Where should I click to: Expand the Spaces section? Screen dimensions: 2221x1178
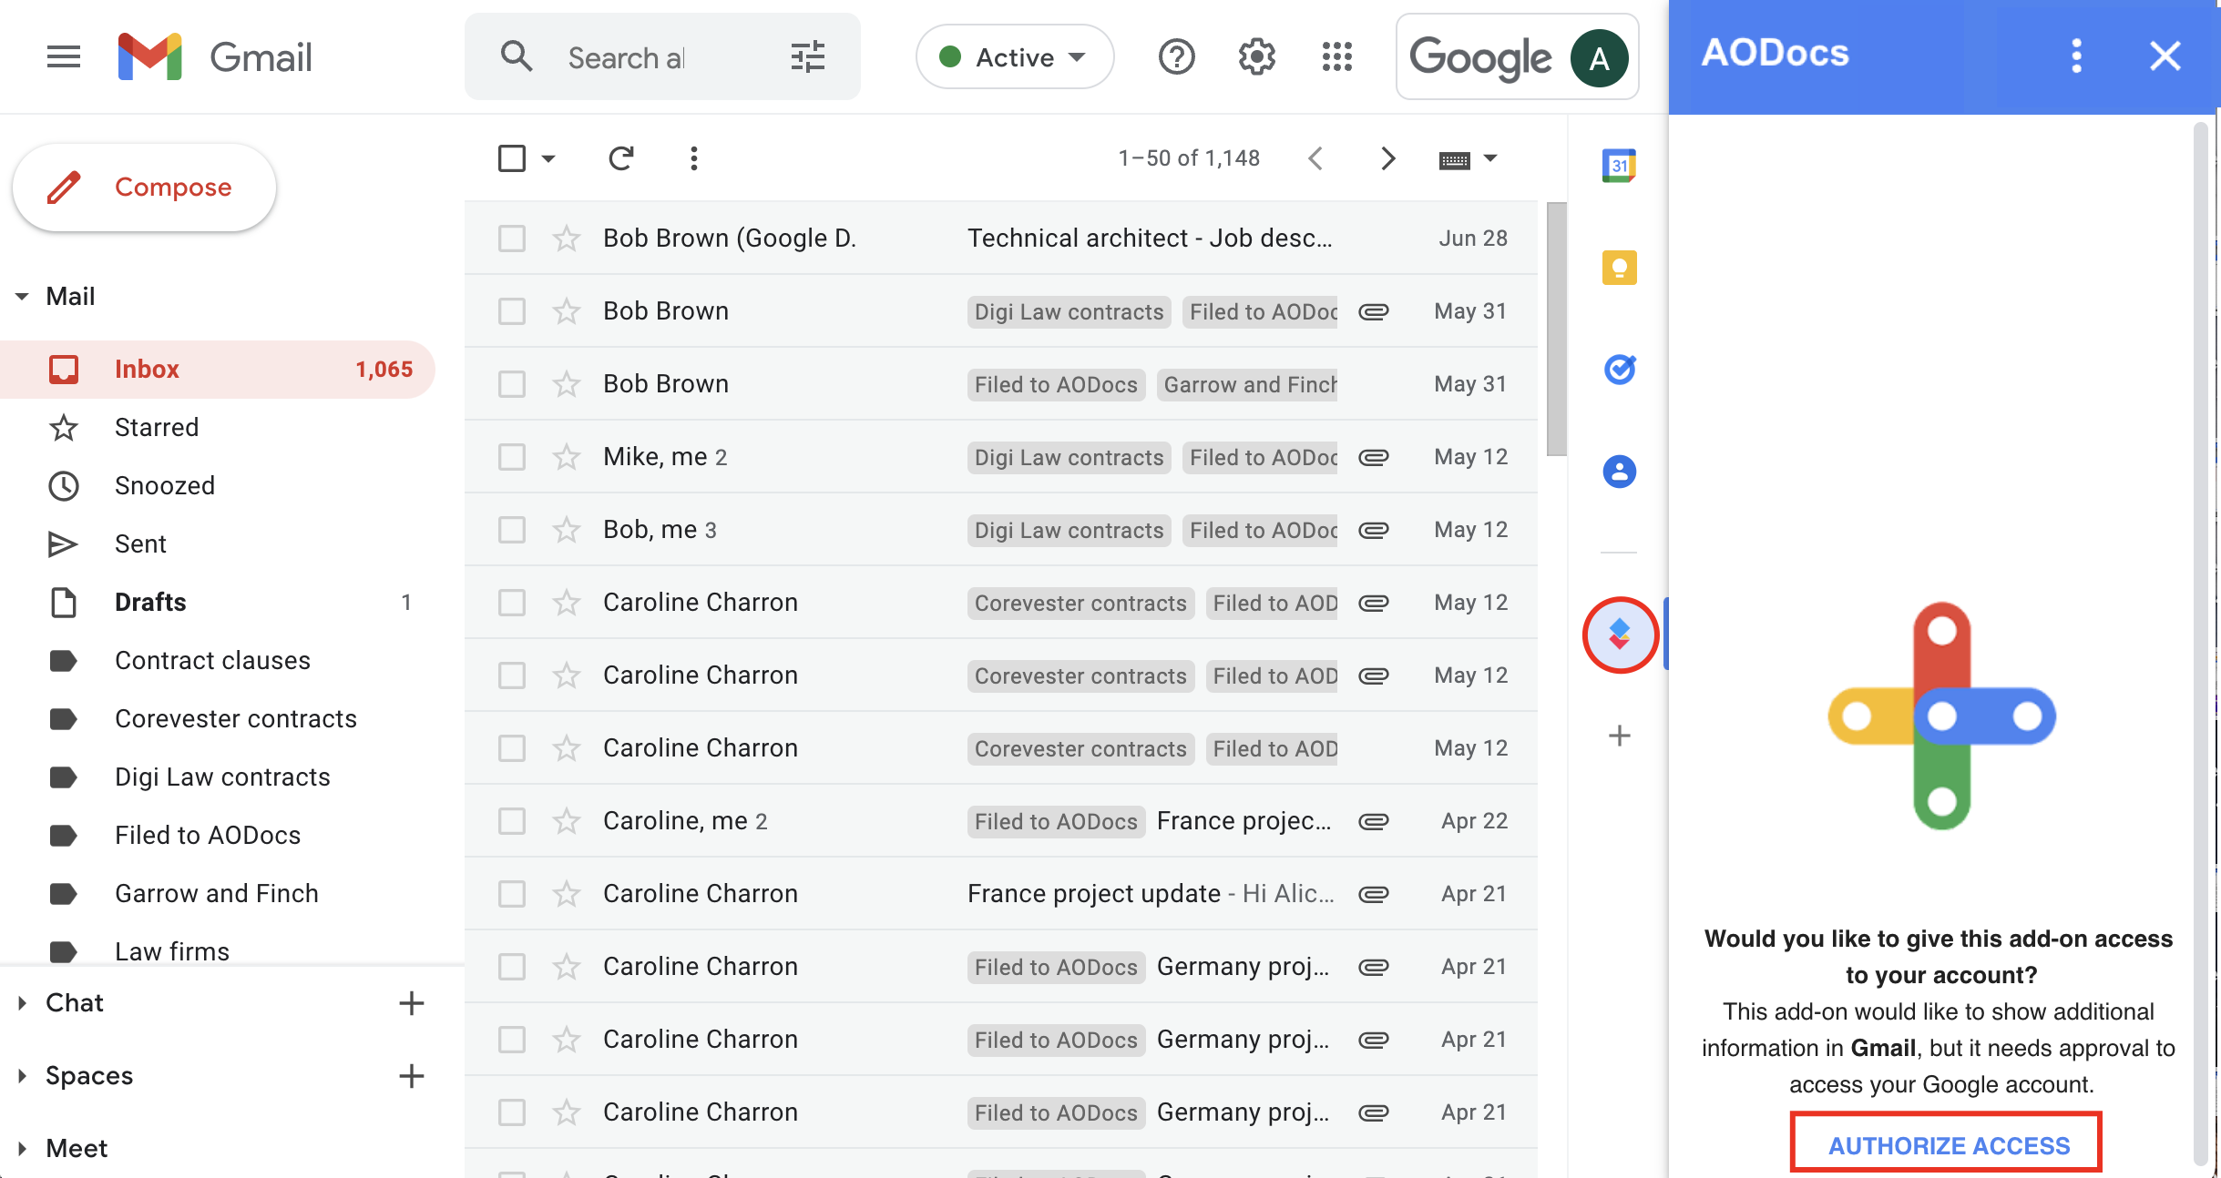(22, 1076)
